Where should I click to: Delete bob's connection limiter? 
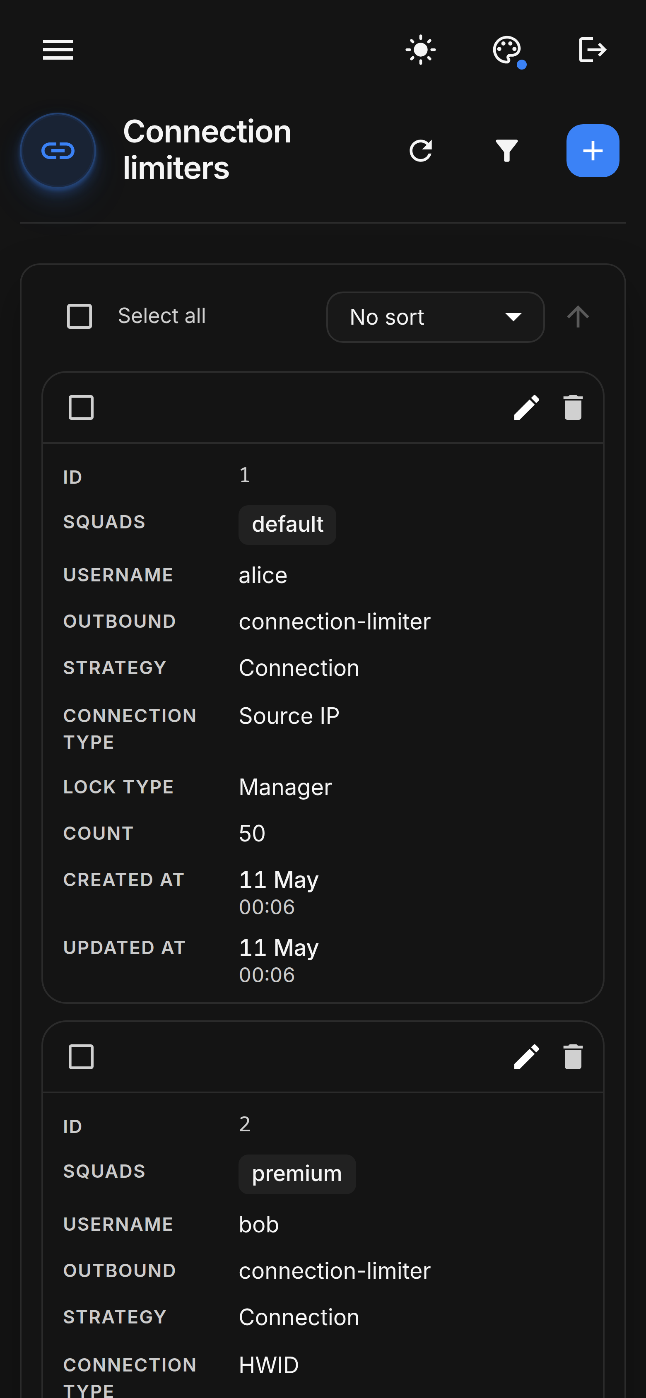pos(573,1057)
